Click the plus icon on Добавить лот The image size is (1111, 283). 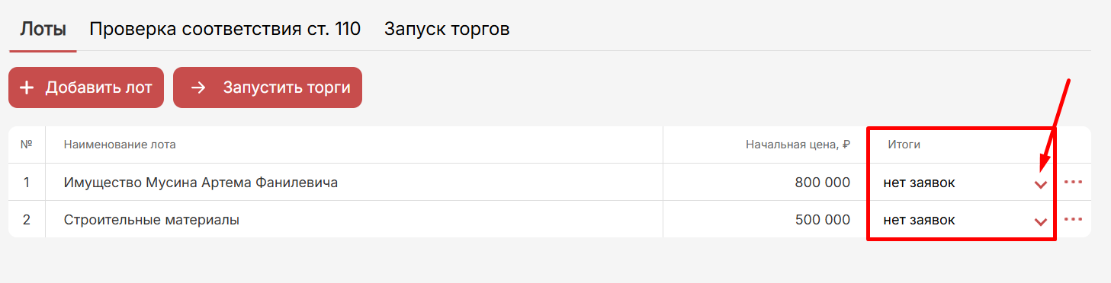point(27,87)
